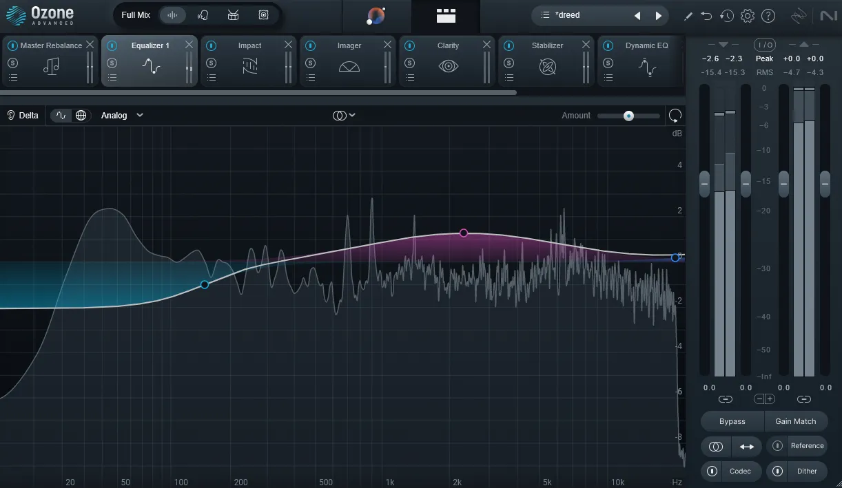Select the Stabilizer module tab
842x488 pixels.
pyautogui.click(x=546, y=61)
